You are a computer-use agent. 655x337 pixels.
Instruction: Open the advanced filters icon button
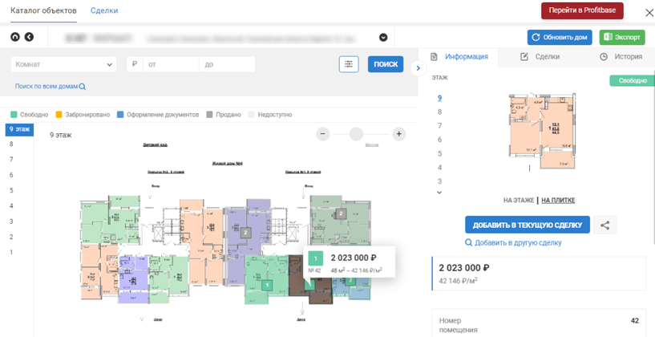pyautogui.click(x=349, y=64)
